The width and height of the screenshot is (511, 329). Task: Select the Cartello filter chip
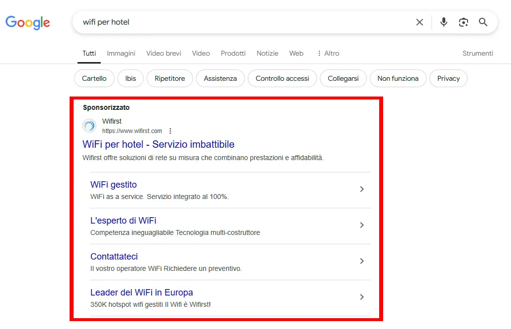click(94, 78)
